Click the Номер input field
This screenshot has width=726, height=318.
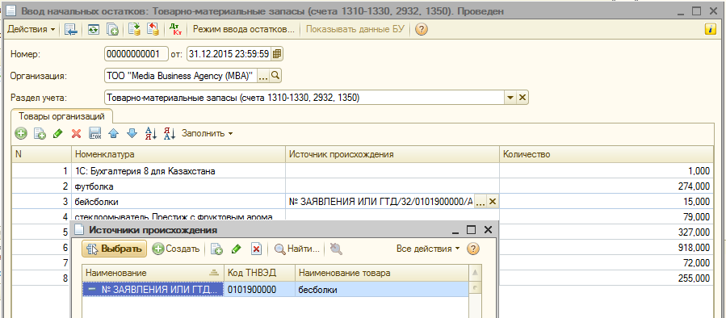pyautogui.click(x=136, y=54)
